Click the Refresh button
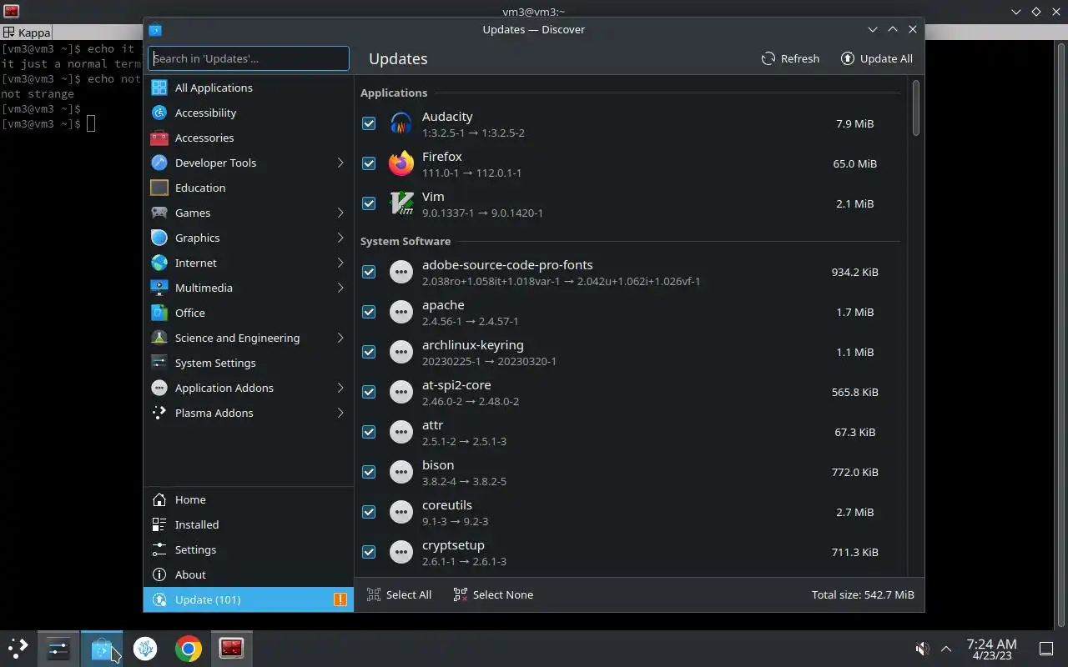 [790, 58]
